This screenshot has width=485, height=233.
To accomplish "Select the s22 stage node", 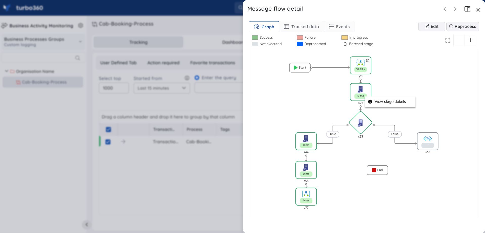I will point(360,92).
